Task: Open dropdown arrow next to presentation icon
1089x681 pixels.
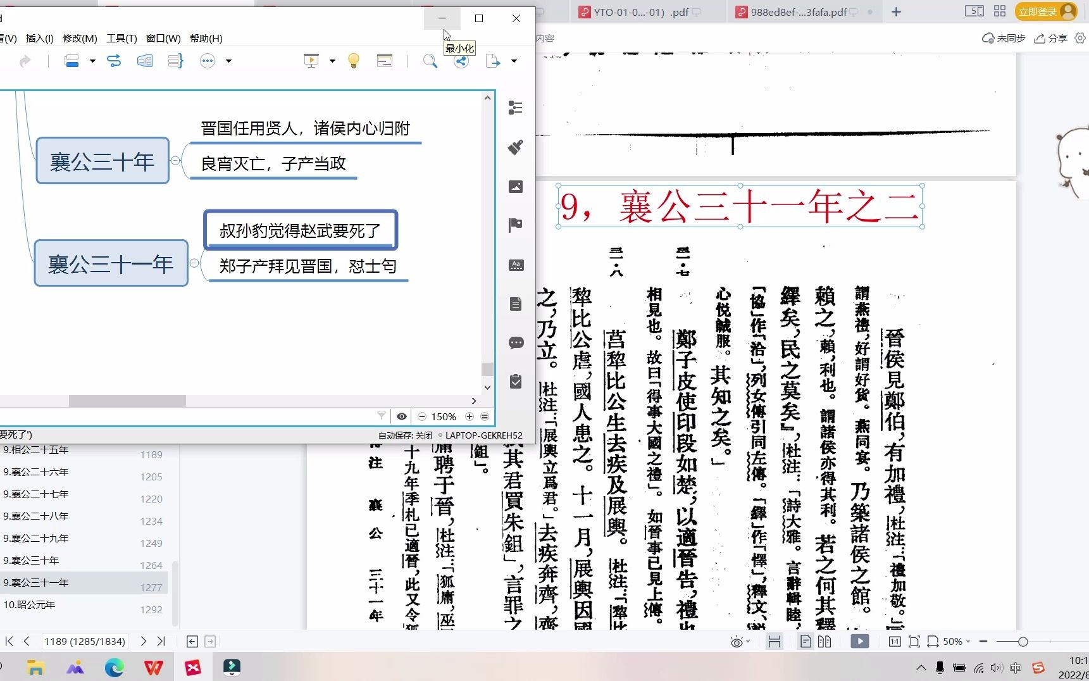Action: pos(332,61)
